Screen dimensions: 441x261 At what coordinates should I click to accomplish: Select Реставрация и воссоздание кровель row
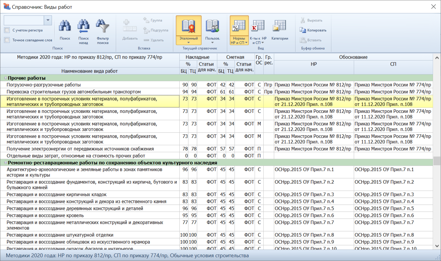click(x=45, y=216)
